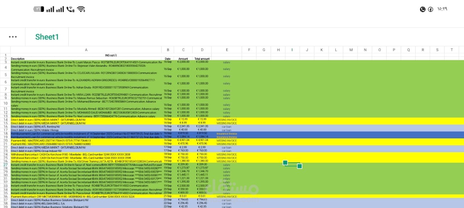The width and height of the screenshot is (464, 208).
Task: Select row 5 header number
Action: 5,75
